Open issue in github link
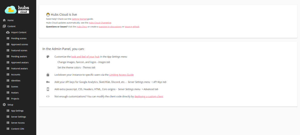The width and height of the screenshot is (300, 135). click(132, 26)
